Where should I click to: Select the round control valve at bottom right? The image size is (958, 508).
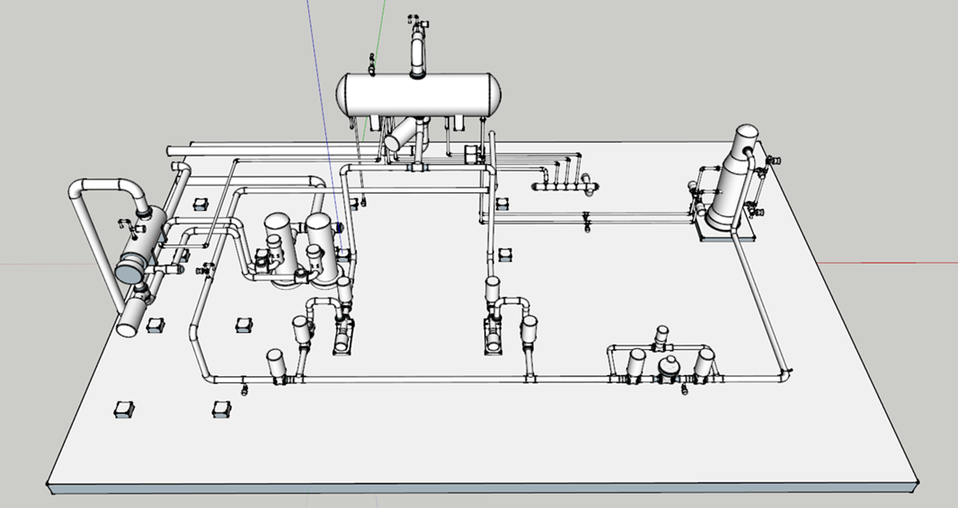pos(670,368)
